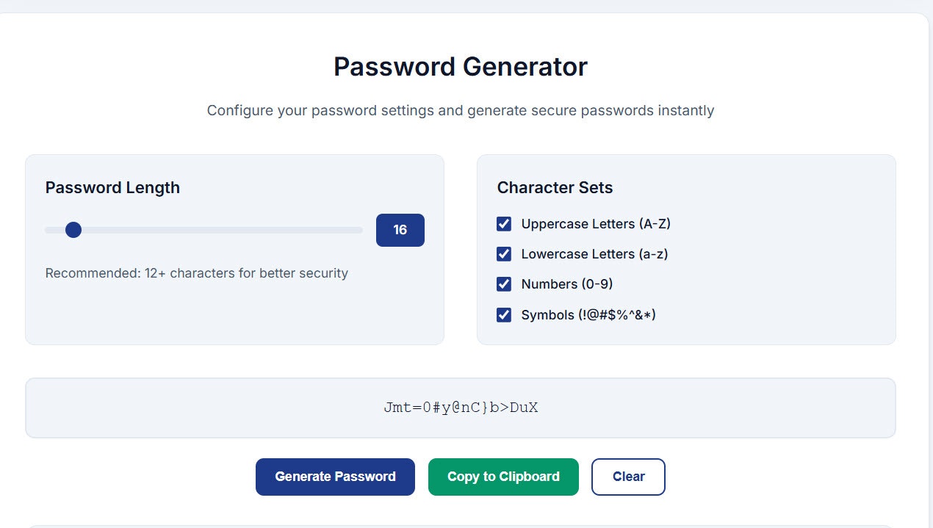Uncheck Uppercase Letters (A-Z)
The height and width of the screenshot is (528, 933).
pos(504,224)
